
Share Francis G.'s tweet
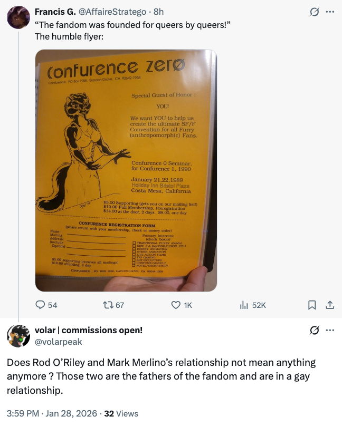[x=330, y=305]
